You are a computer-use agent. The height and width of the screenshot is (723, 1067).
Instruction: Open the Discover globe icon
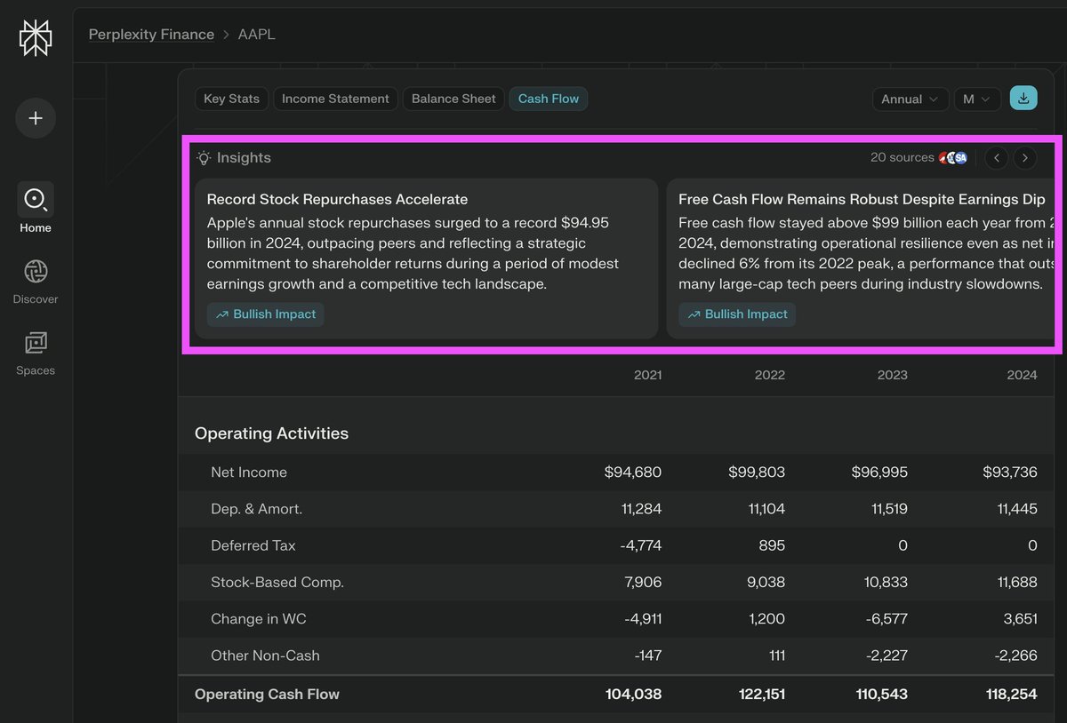(36, 272)
